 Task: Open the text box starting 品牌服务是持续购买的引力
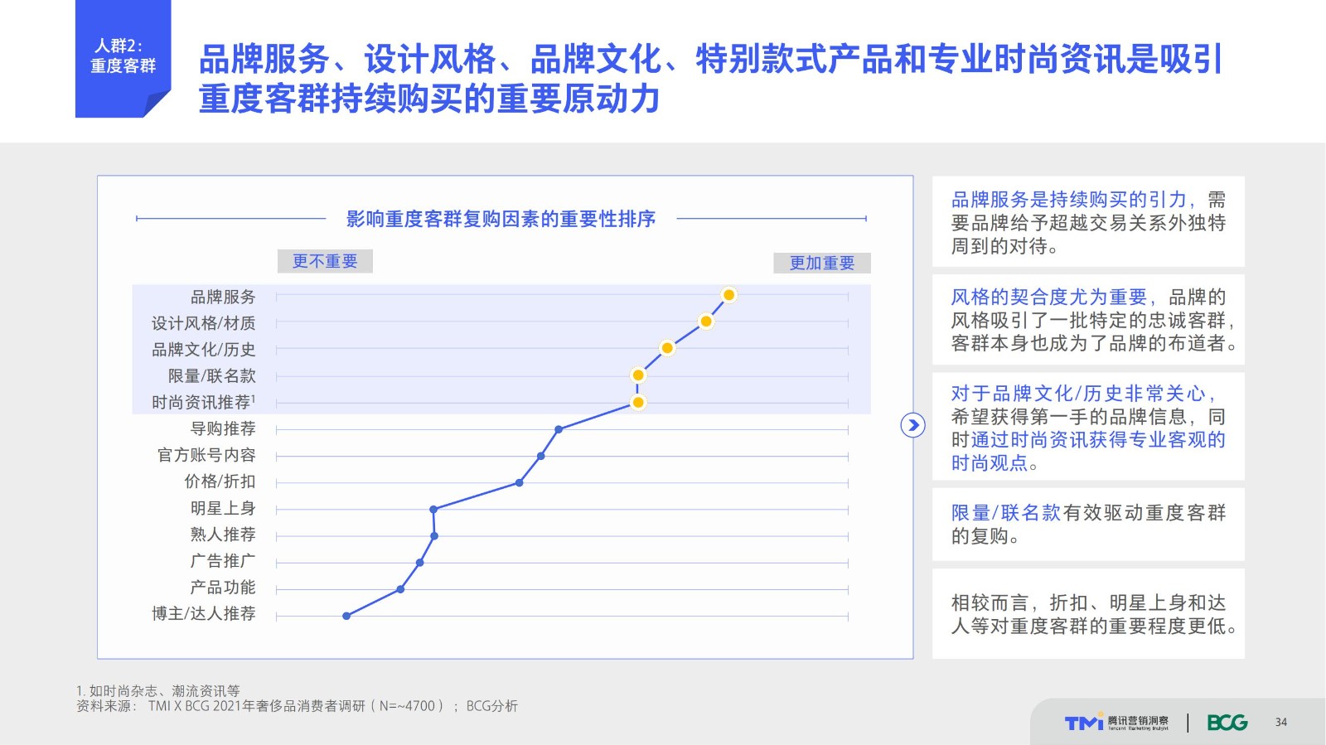pos(1088,222)
